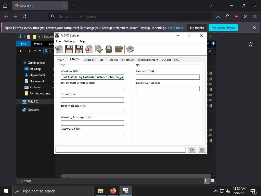Image resolution: width=261 pixels, height=196 pixels.
Task: Click the Warning Message Title field
Action: click(x=92, y=123)
